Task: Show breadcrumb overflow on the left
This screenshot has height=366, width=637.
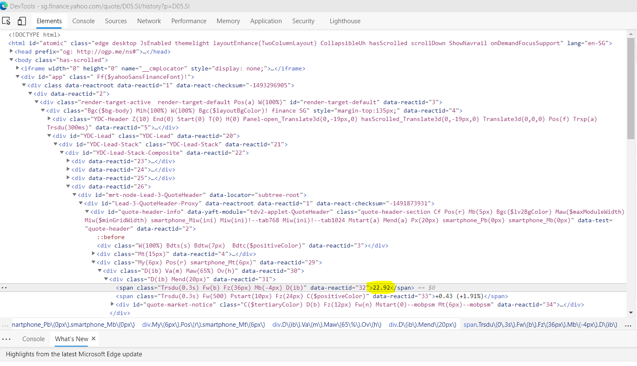Action: click(5, 325)
